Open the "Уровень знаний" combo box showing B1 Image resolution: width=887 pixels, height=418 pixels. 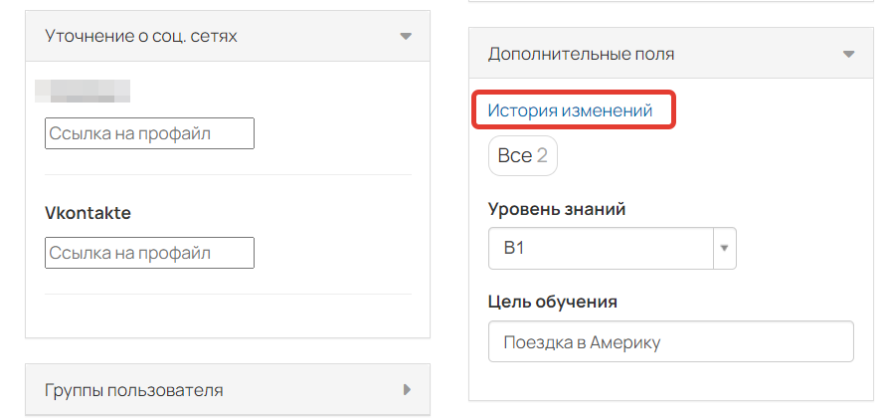pos(613,249)
